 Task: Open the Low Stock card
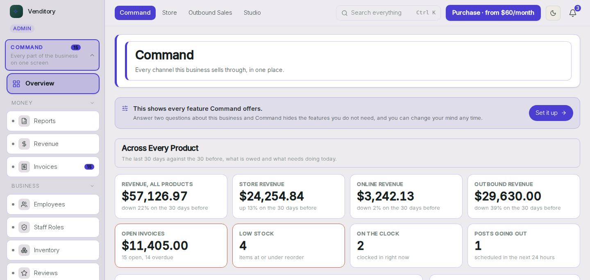click(288, 246)
